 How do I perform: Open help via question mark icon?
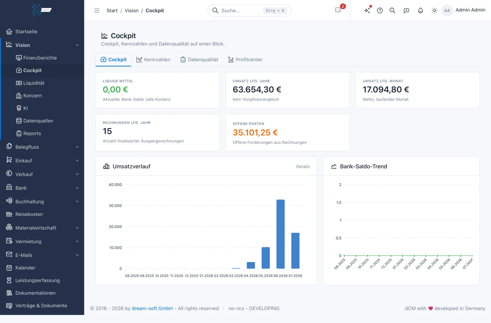[380, 10]
